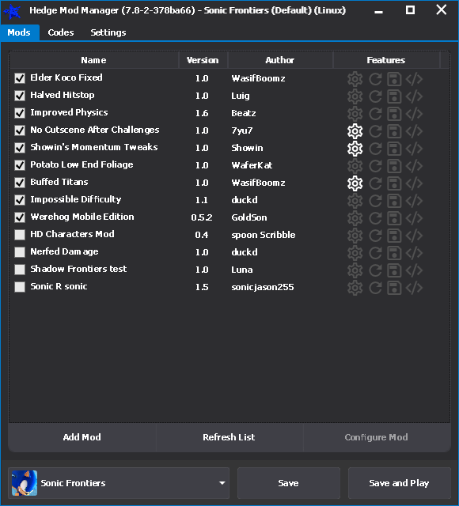Click author name GoldSon
Viewport: 459px width, 506px height.
249,217
